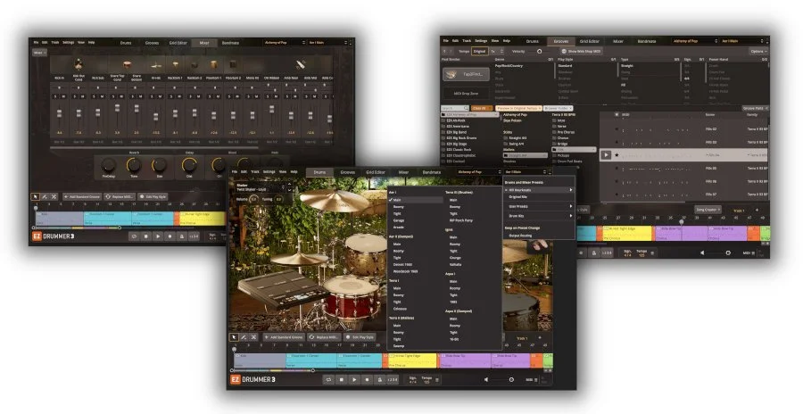Screen dimensions: 803x414
Task: Click the speaker volume icon in the Drums window
Action: (x=486, y=380)
